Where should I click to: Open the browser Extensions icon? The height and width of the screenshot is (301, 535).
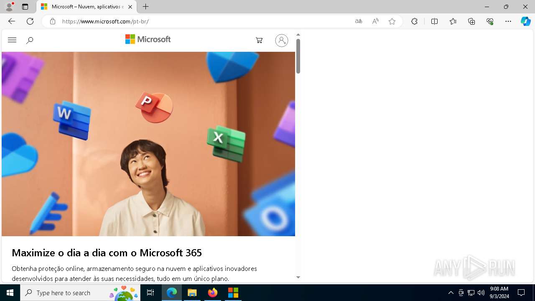pos(414,21)
